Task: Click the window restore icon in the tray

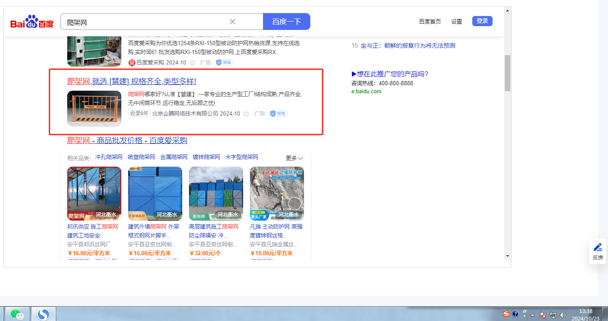Action: click(x=525, y=311)
